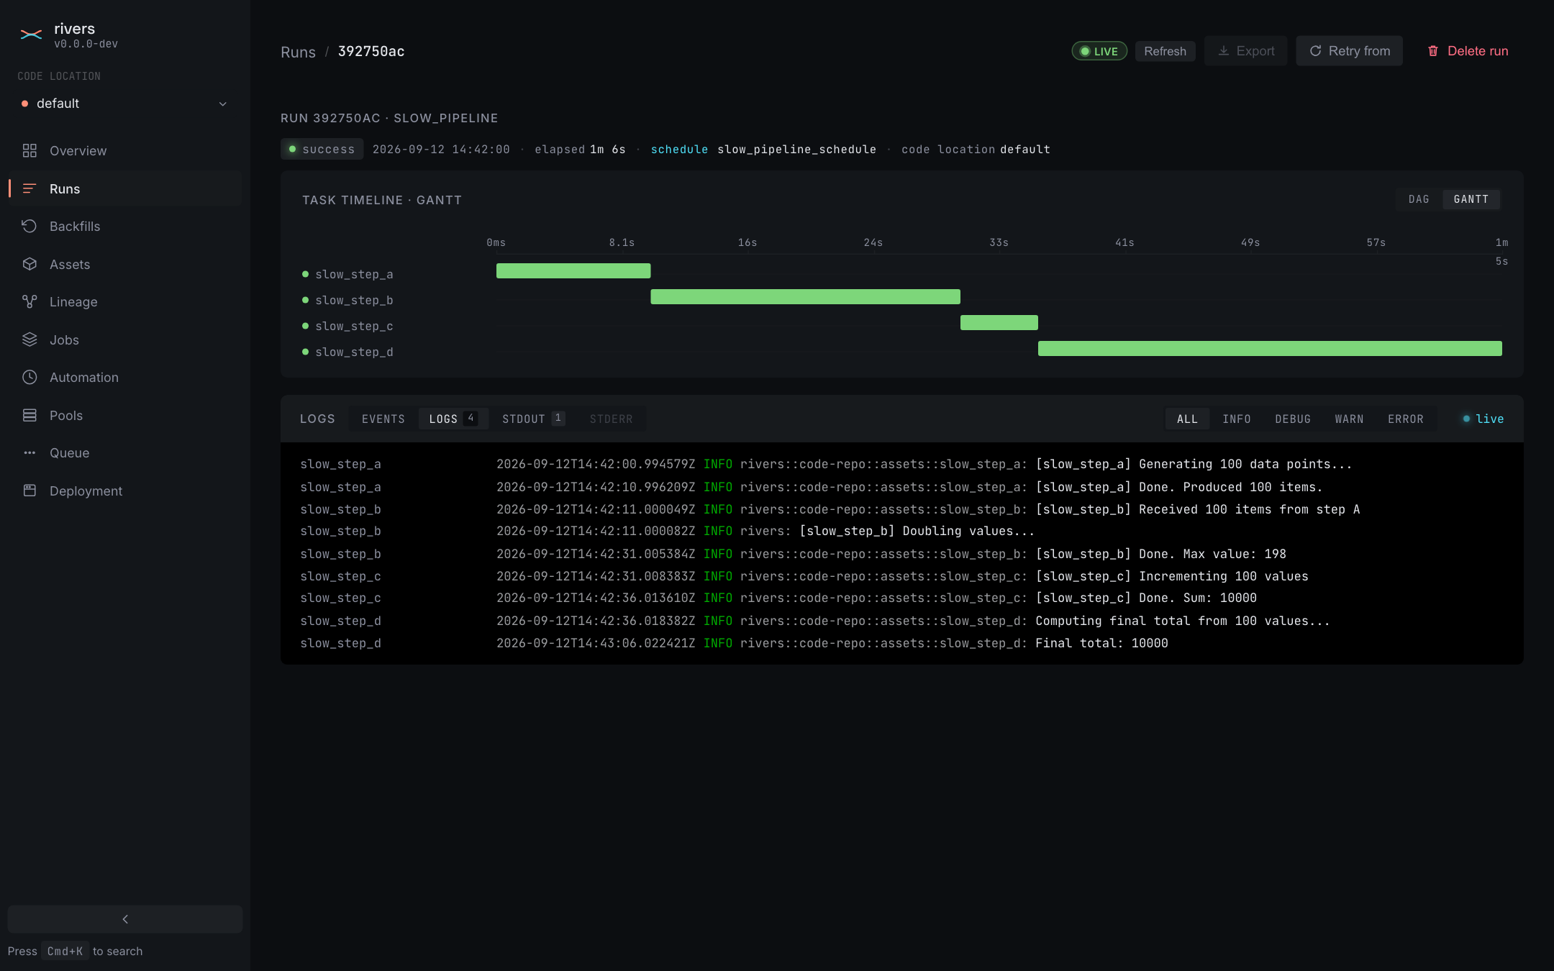Open the Jobs layers icon
The width and height of the screenshot is (1554, 971).
(29, 339)
